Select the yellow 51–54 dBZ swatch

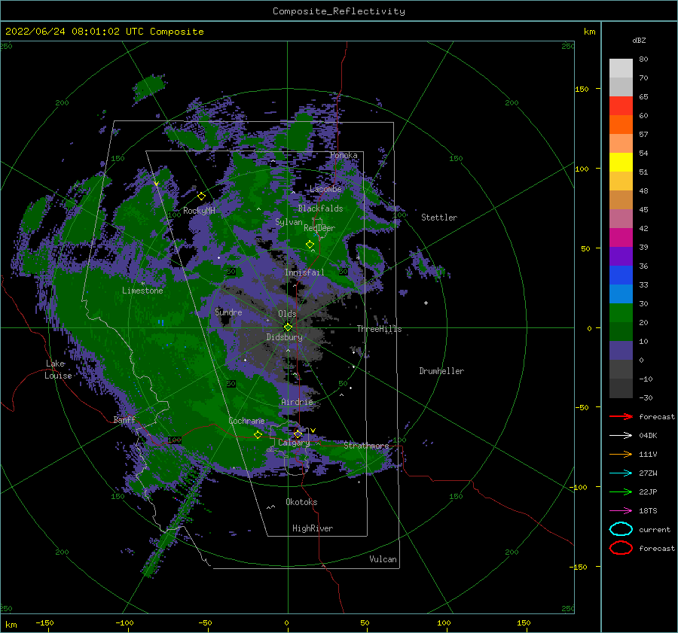pyautogui.click(x=621, y=163)
